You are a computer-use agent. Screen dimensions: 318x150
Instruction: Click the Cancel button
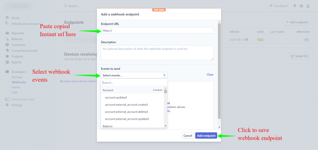tap(188, 136)
